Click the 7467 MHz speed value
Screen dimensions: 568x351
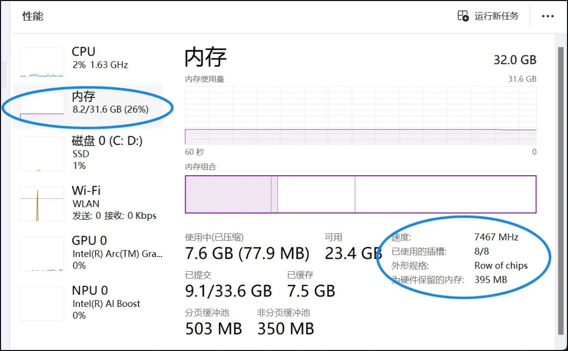coord(496,237)
